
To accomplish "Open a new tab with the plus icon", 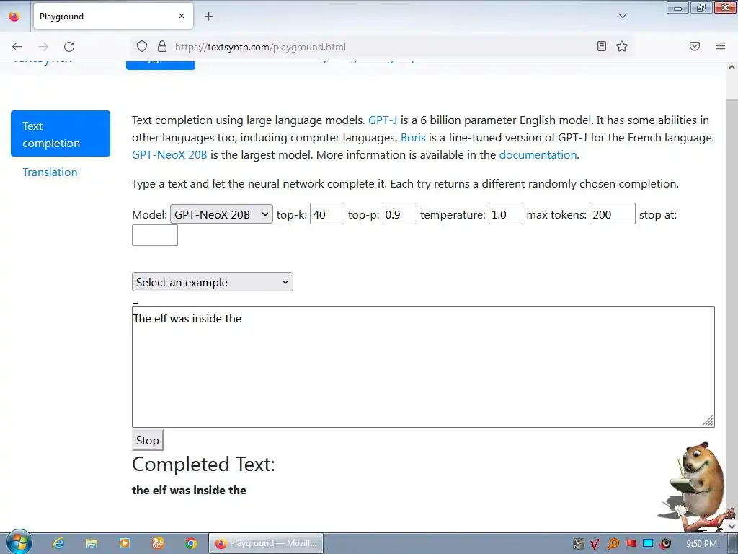I will [x=208, y=17].
